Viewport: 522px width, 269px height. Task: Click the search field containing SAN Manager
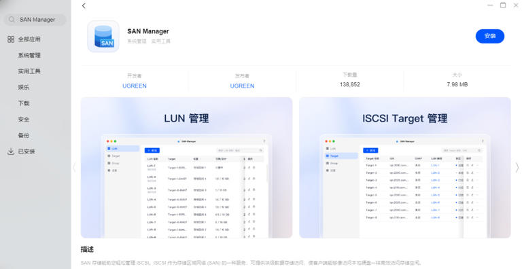pyautogui.click(x=35, y=20)
